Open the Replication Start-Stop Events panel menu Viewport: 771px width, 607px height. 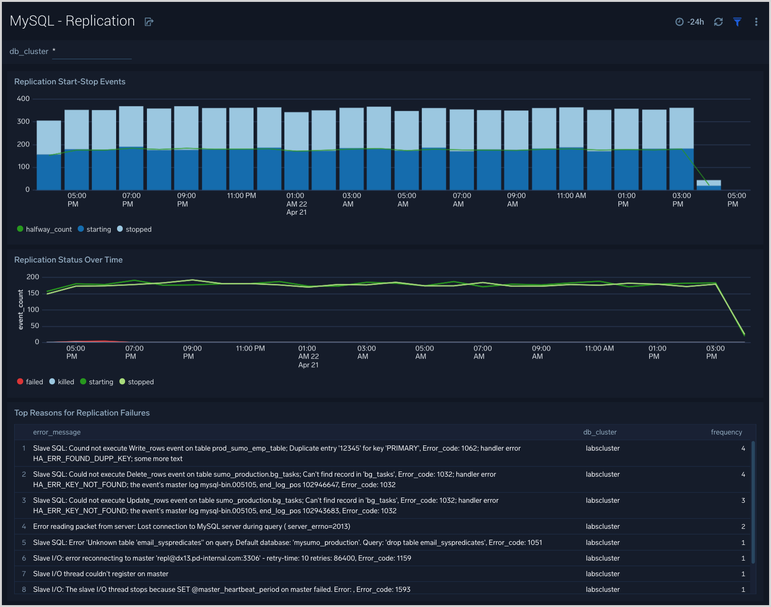tap(749, 82)
